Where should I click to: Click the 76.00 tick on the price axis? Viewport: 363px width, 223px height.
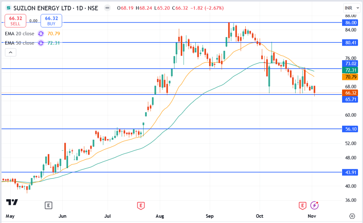[x=351, y=58]
